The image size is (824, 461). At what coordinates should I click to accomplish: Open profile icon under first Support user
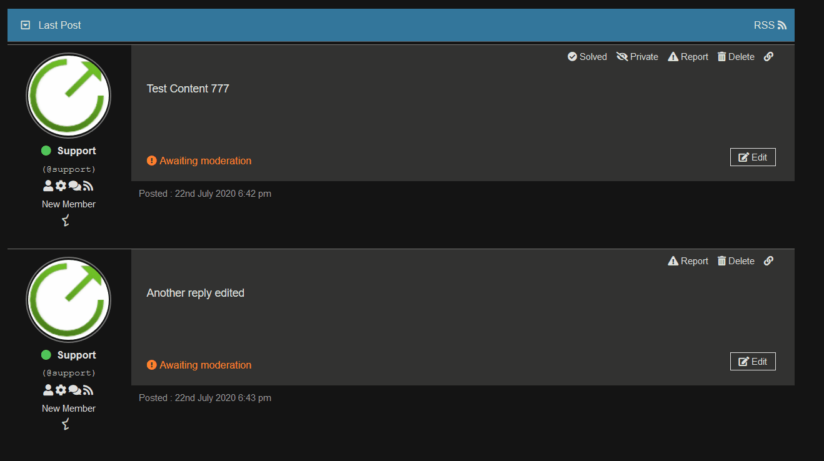pos(48,186)
